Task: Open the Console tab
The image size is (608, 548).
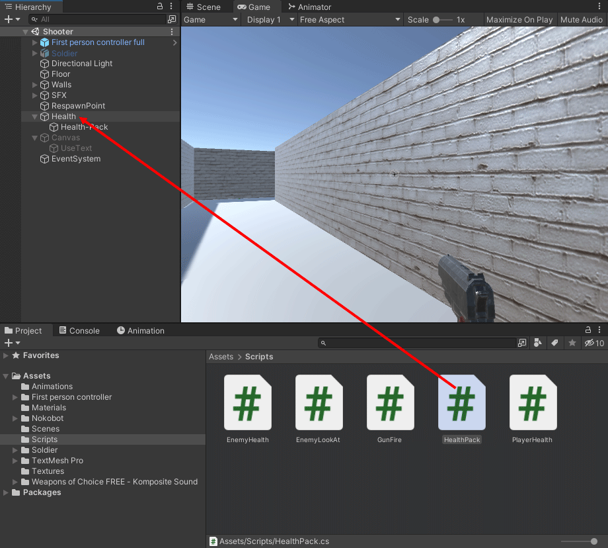Action: tap(79, 330)
